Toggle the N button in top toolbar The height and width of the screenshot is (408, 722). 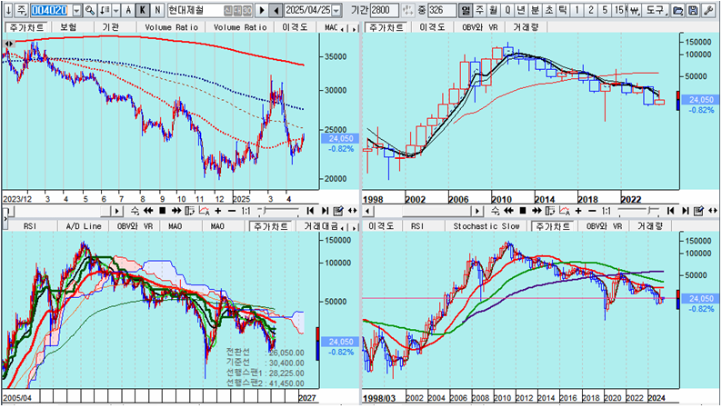[157, 10]
